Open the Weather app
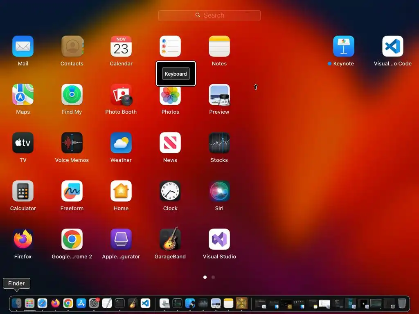Image resolution: width=419 pixels, height=314 pixels. tap(121, 143)
